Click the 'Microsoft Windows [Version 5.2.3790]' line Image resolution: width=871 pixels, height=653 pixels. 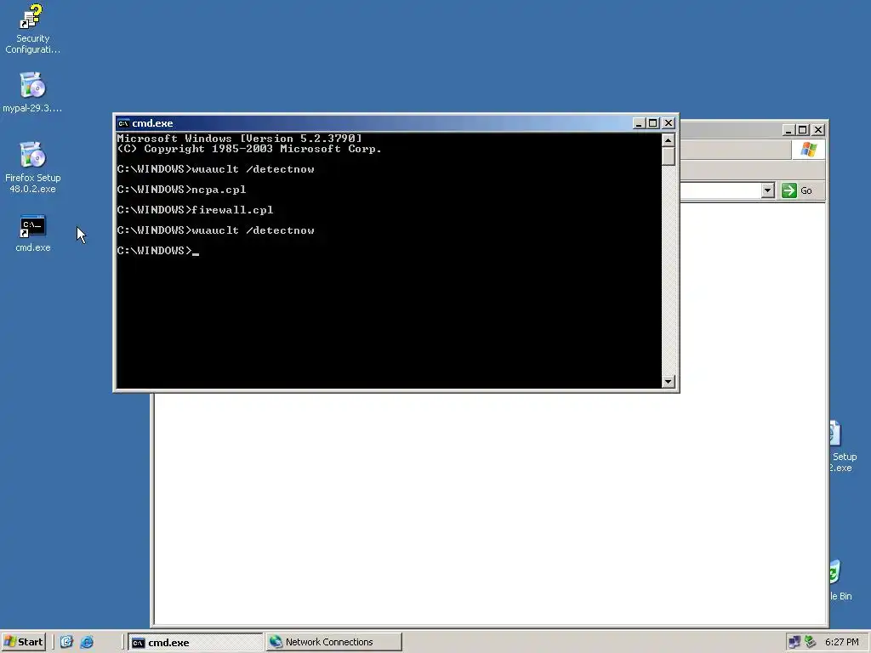click(239, 139)
